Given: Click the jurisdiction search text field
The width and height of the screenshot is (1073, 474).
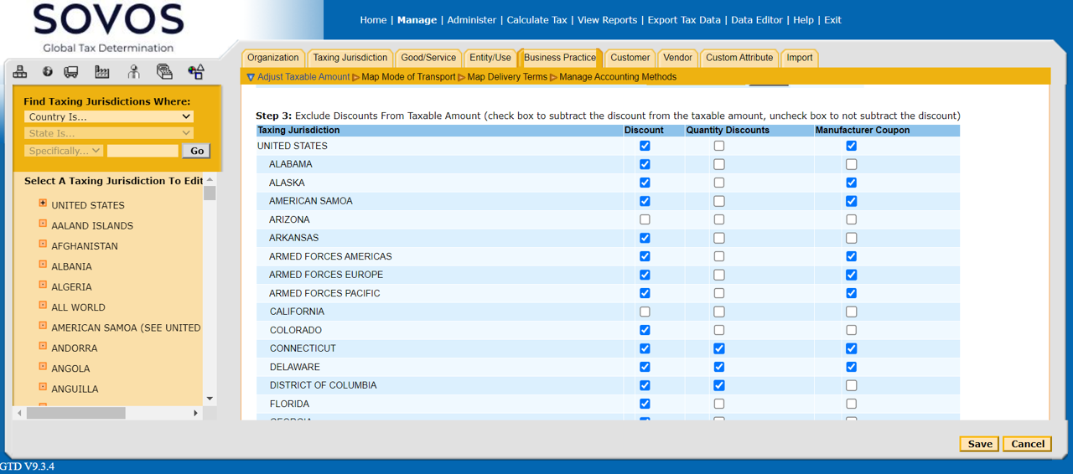Looking at the screenshot, I should pos(143,151).
